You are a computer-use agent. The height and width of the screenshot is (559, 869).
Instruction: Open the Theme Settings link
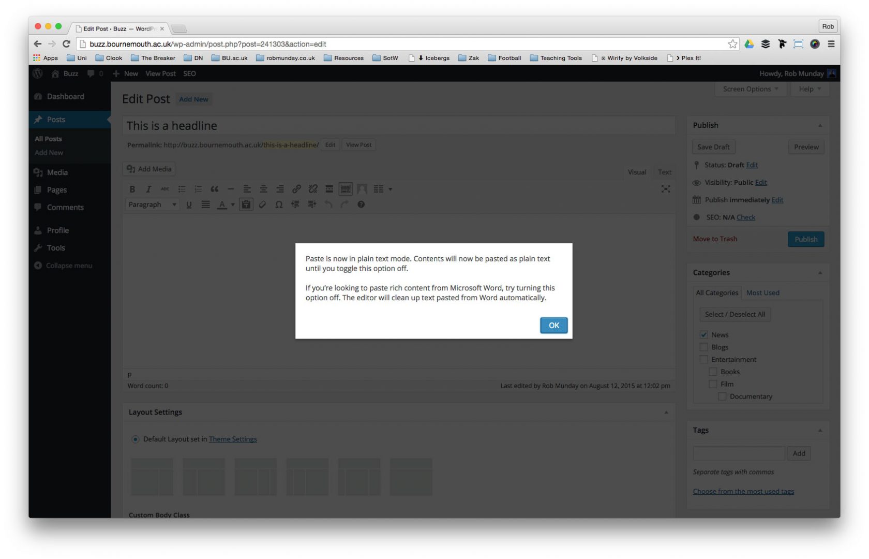tap(233, 439)
